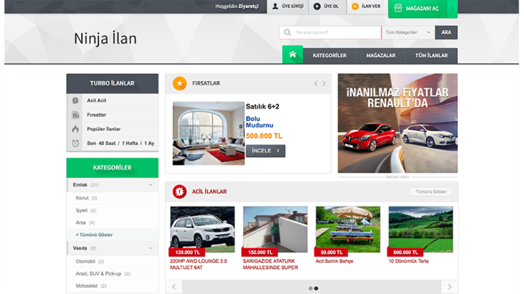The image size is (524, 294).
Task: Click arrow beside Mağazanı Aç button
Action: (x=452, y=9)
